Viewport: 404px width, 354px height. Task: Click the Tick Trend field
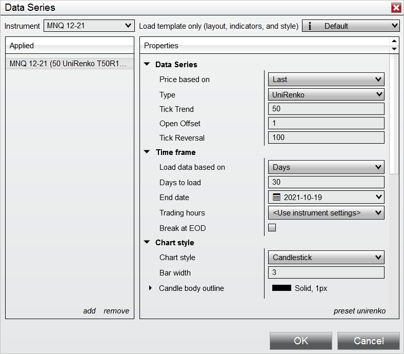point(326,109)
